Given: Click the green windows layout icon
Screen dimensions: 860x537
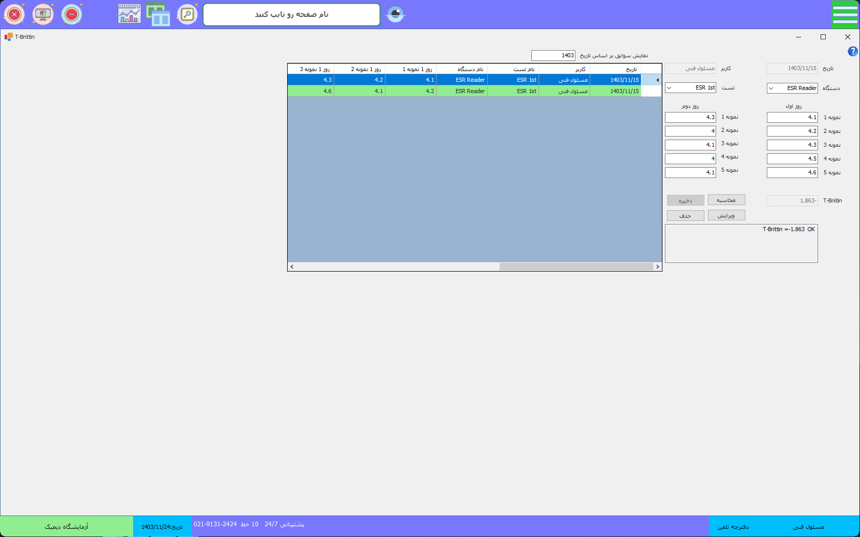Looking at the screenshot, I should [158, 14].
